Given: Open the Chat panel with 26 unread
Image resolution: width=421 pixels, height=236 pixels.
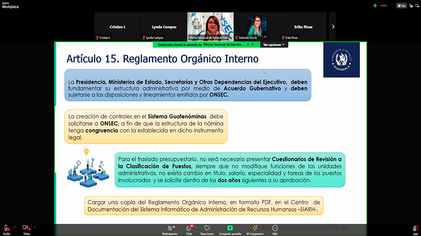Looking at the screenshot, I should click(189, 229).
